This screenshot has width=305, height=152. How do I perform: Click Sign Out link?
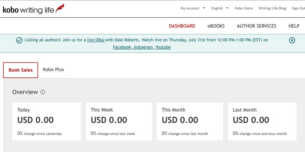(298, 8)
